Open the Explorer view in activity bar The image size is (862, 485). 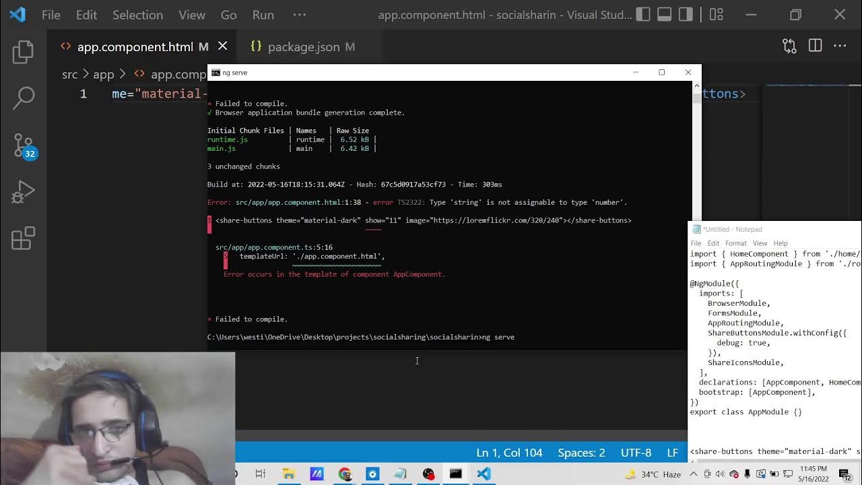click(x=23, y=52)
